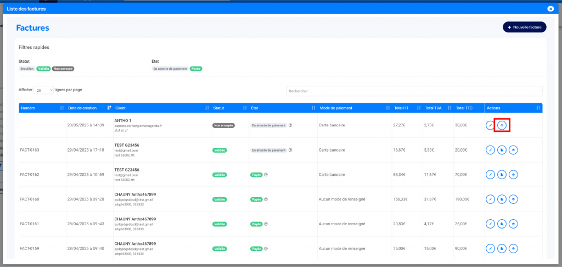Click total HT value 58,34€
The width and height of the screenshot is (562, 267).
pyautogui.click(x=400, y=175)
